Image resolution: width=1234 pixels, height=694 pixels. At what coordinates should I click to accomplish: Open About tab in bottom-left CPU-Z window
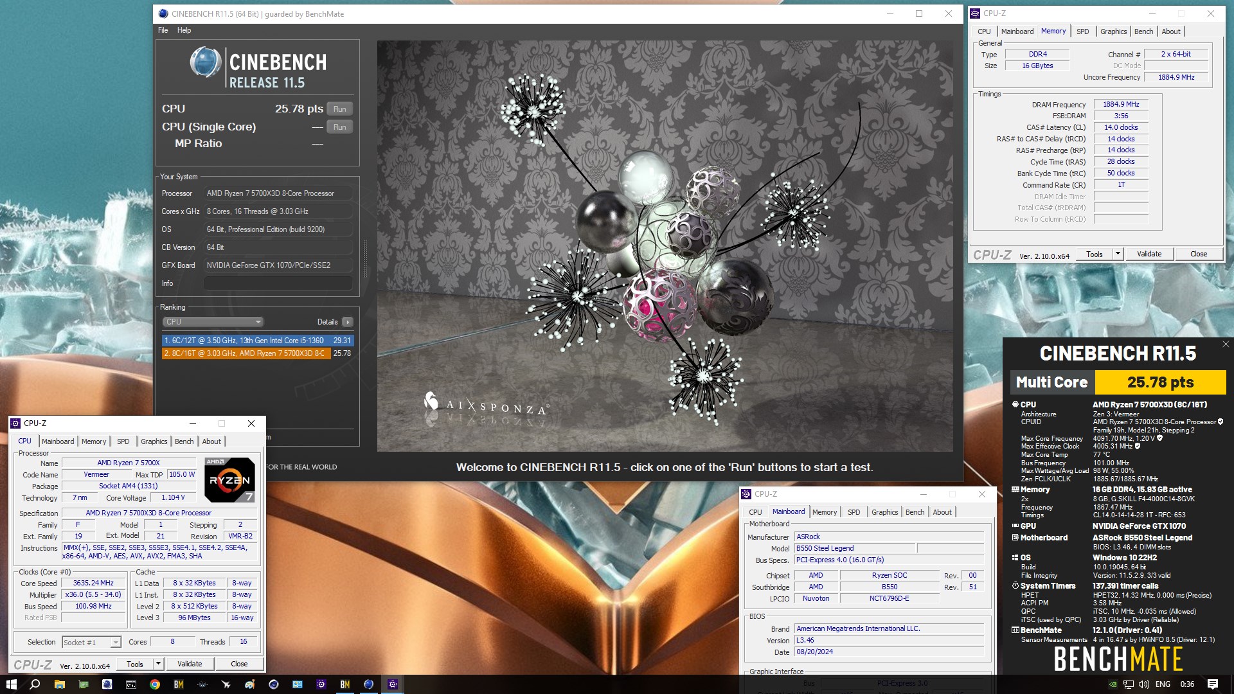point(211,441)
